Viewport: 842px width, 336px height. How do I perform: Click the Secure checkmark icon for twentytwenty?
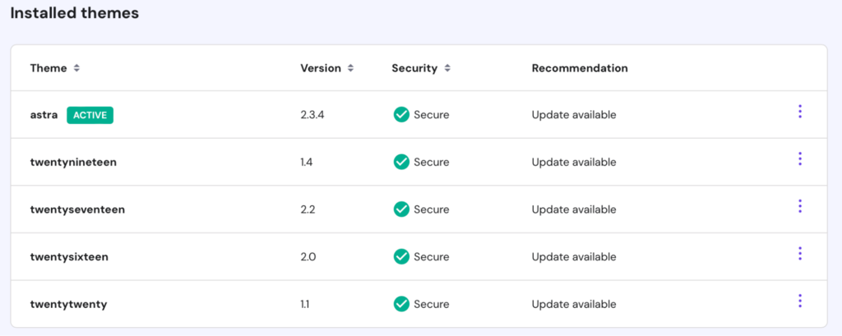[x=401, y=304]
